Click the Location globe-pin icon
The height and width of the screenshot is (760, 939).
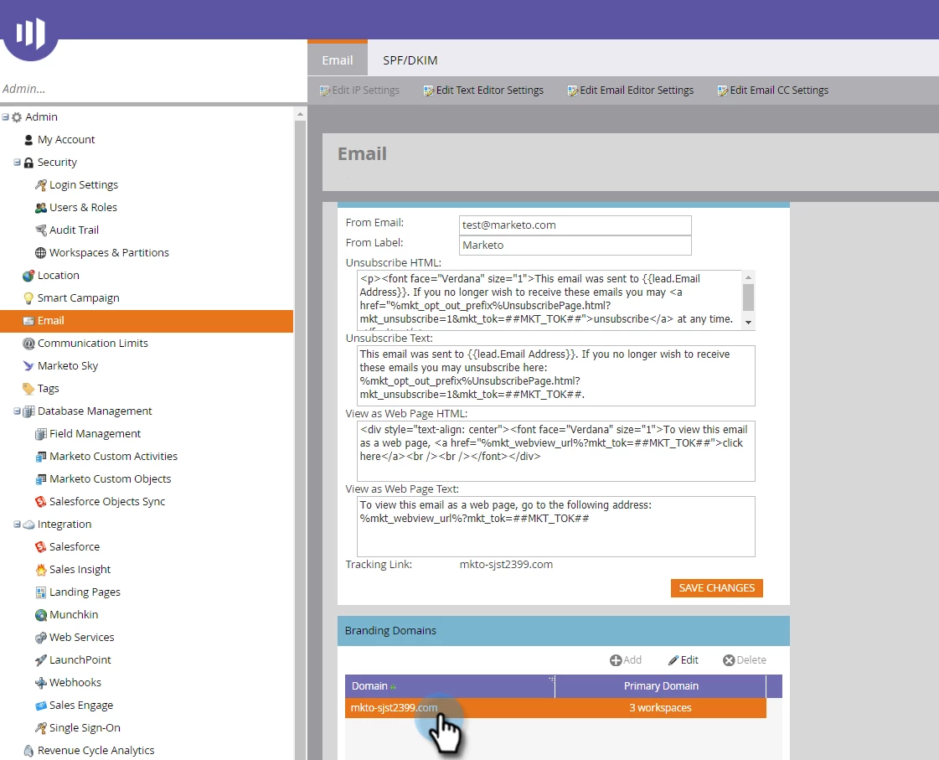(x=28, y=276)
